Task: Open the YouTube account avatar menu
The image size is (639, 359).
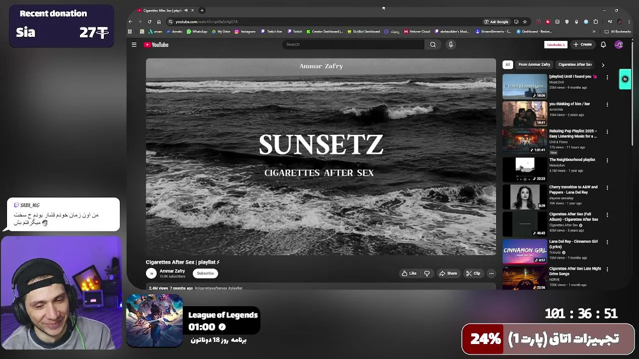Action: [619, 44]
